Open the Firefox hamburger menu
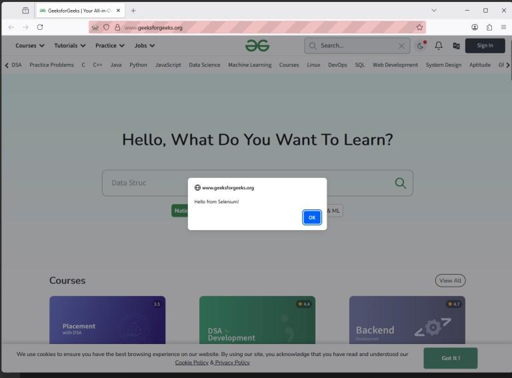The height and width of the screenshot is (378, 512). point(503,27)
